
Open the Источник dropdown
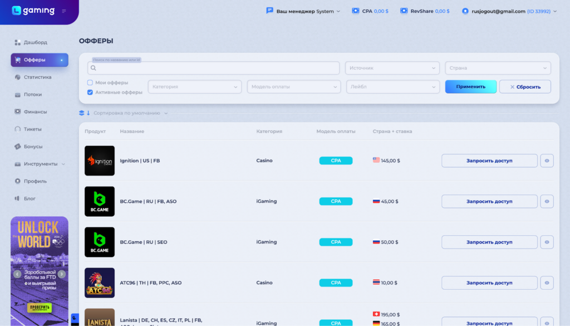point(392,68)
